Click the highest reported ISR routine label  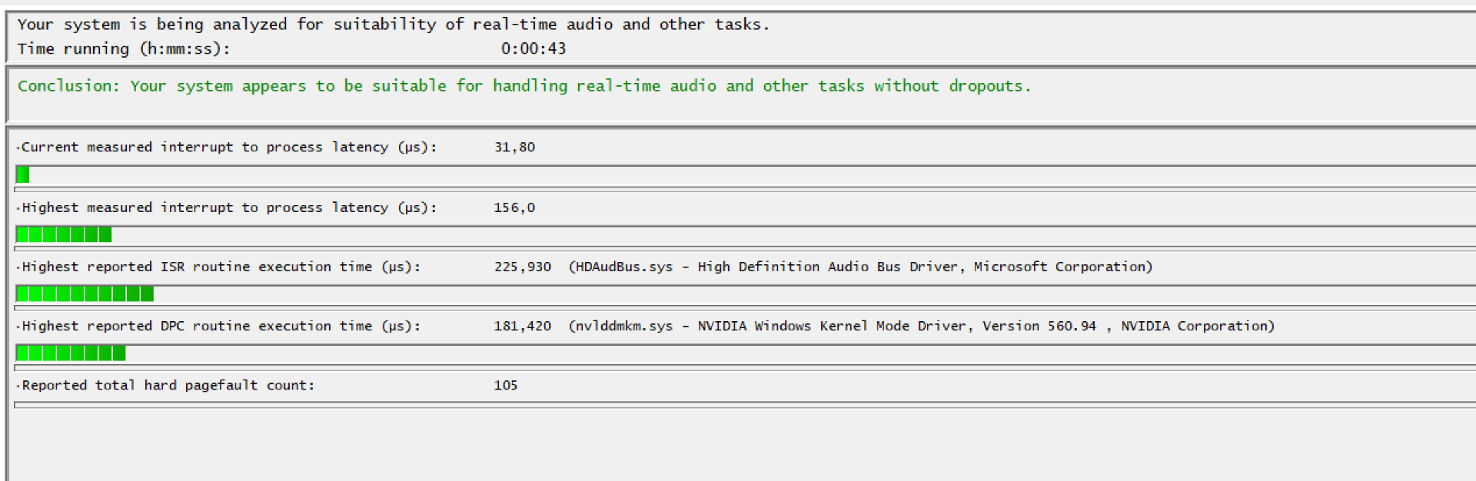pos(221,267)
